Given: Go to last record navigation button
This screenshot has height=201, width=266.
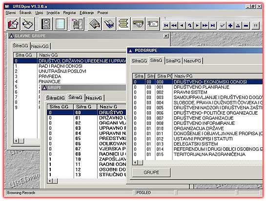Looking at the screenshot, I should pyautogui.click(x=213, y=25).
